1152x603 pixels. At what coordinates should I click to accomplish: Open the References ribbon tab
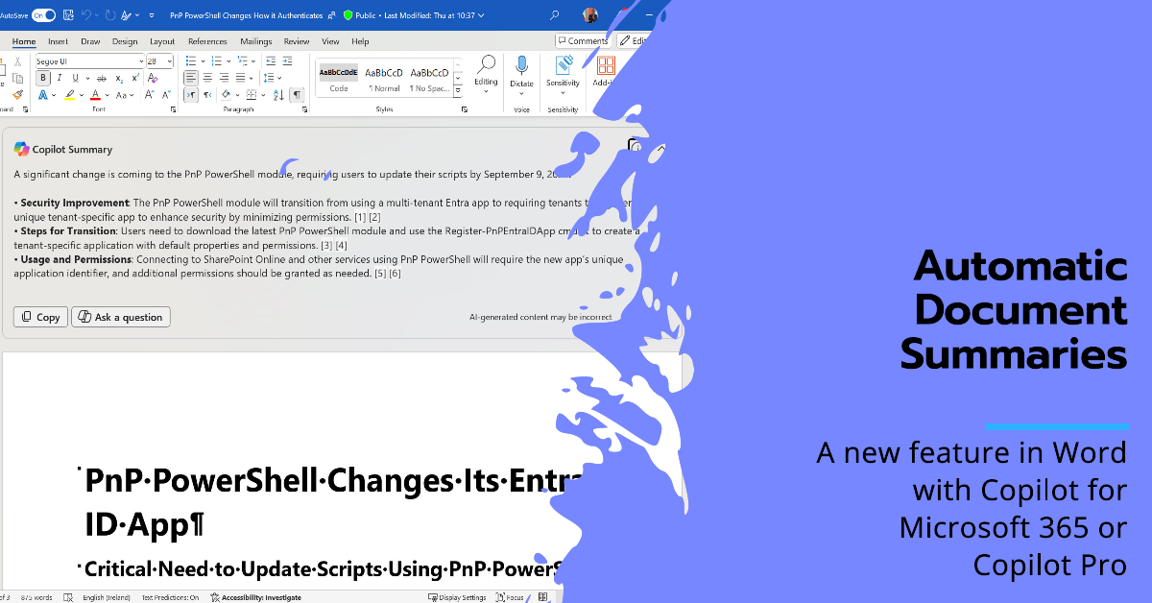coord(207,41)
